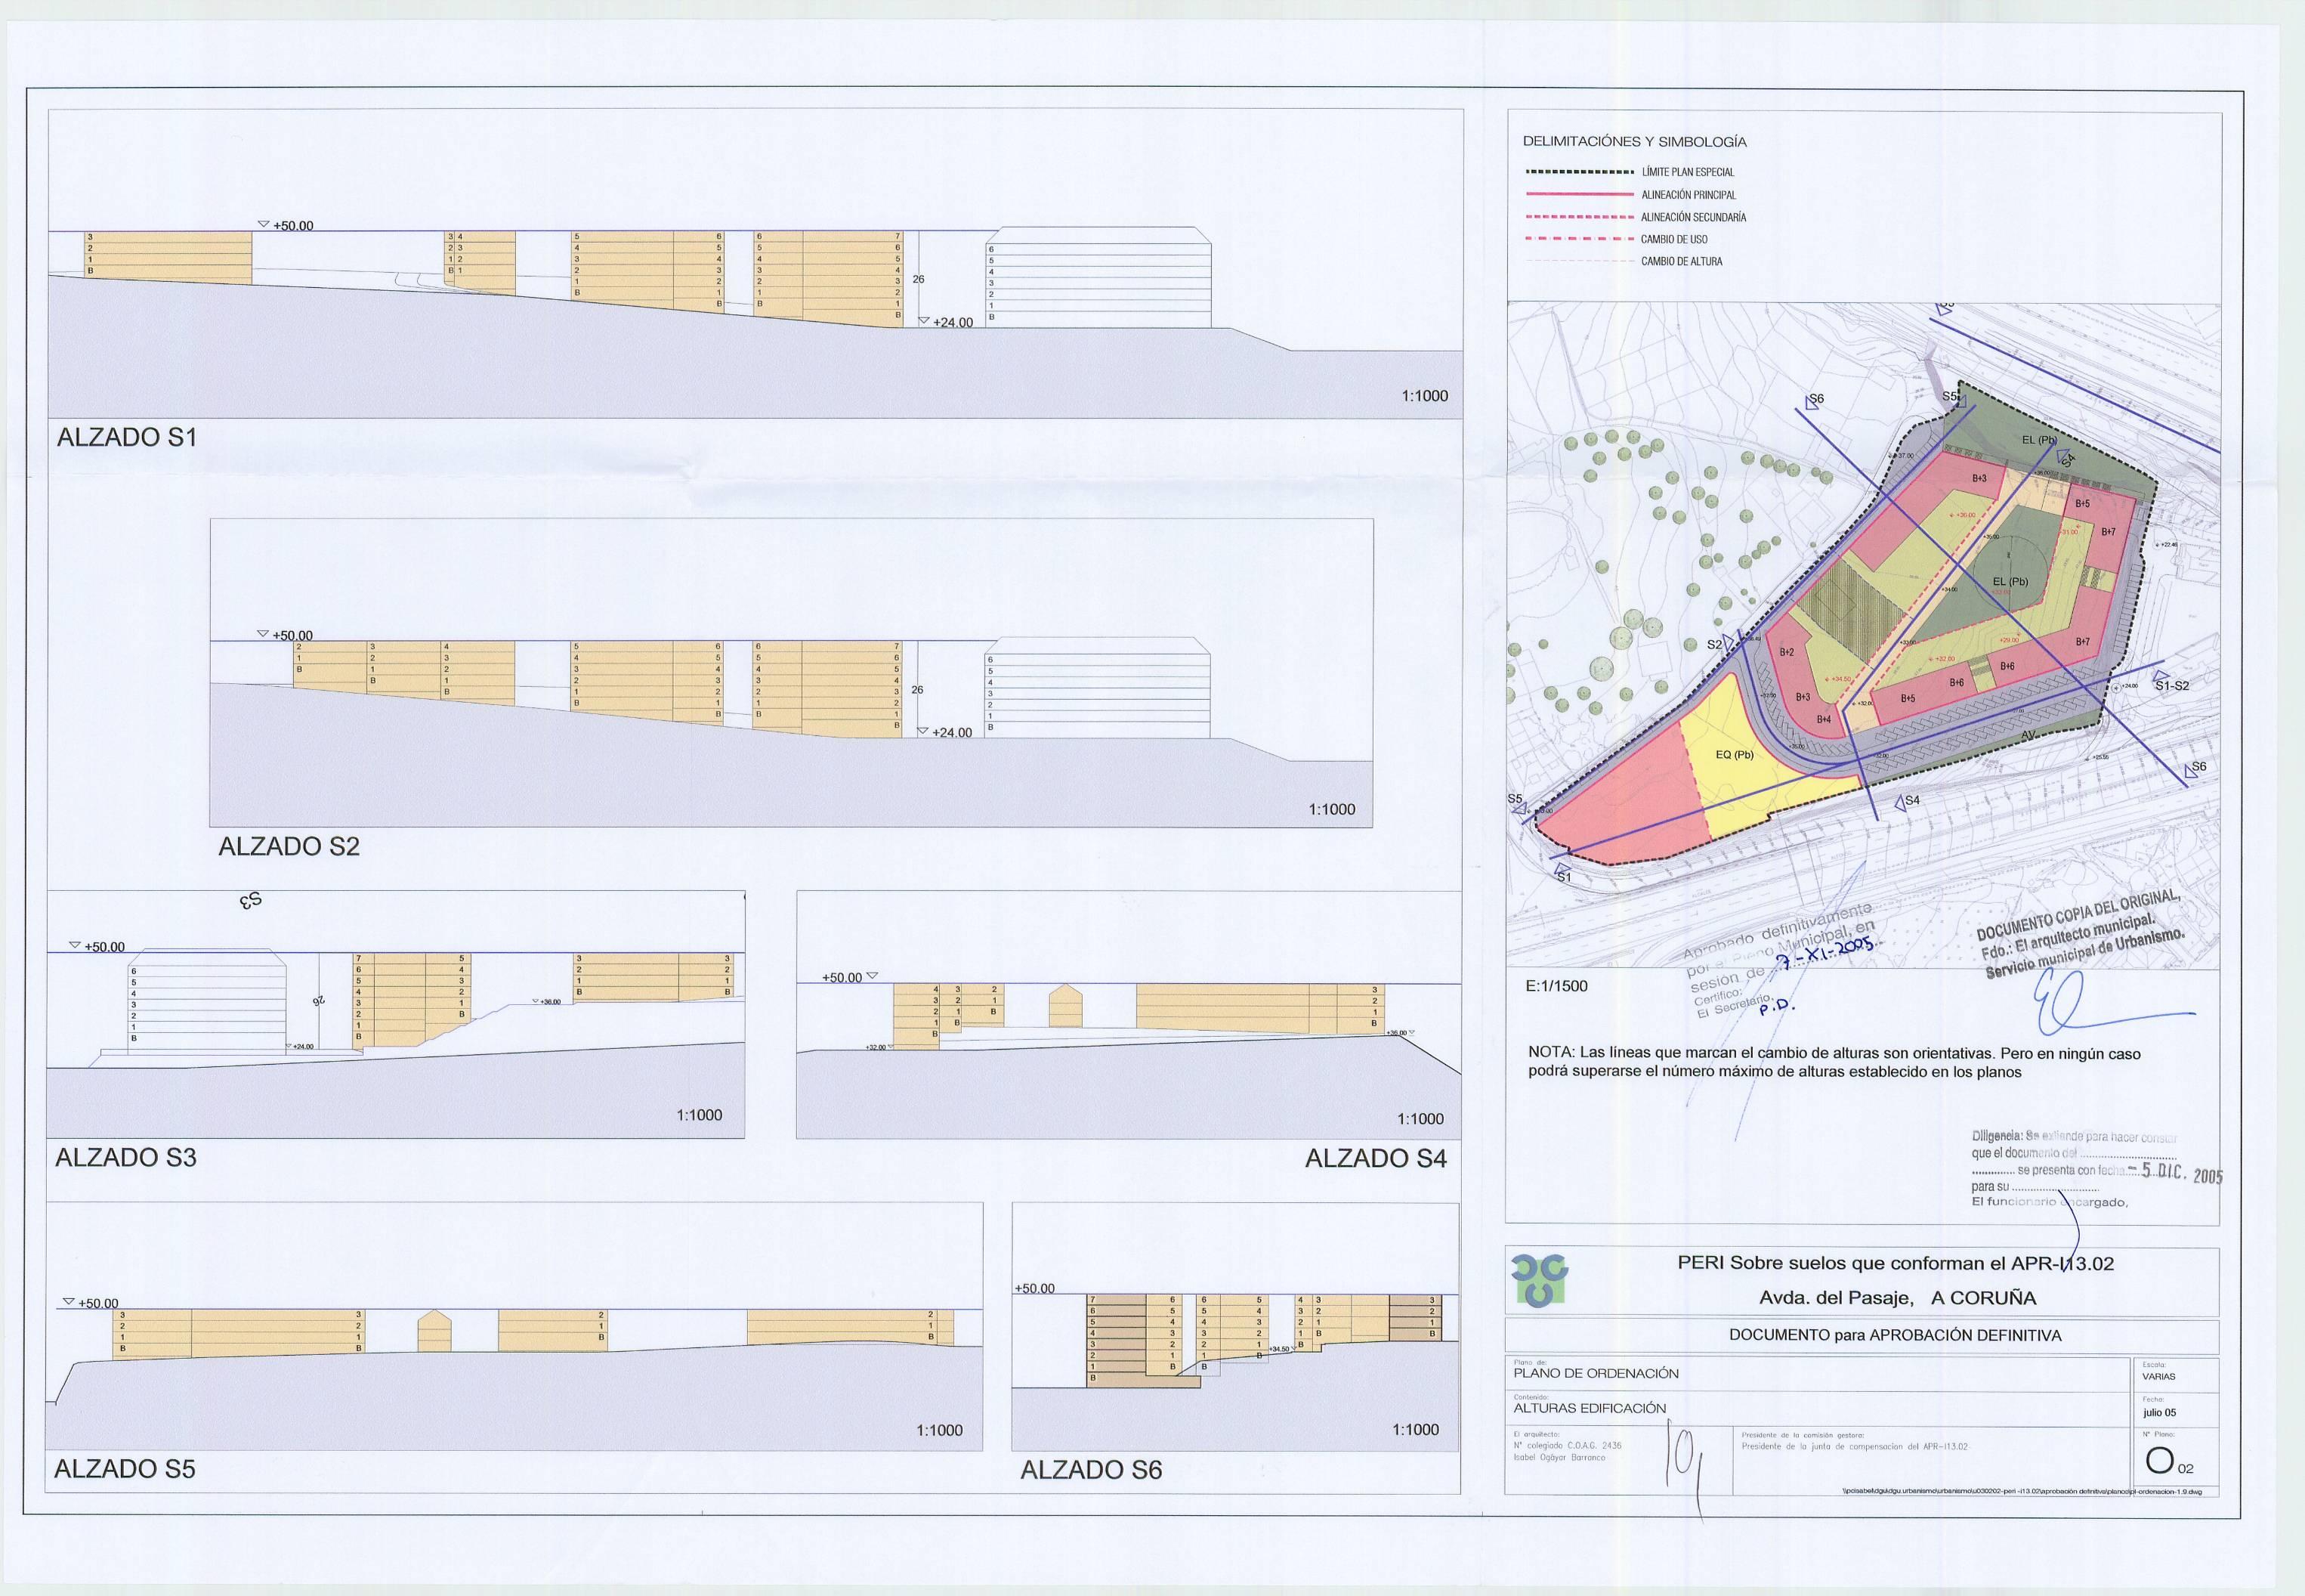2305x1596 pixels.
Task: Click the "1:1000" scale in Alzado S2
Action: click(1333, 809)
